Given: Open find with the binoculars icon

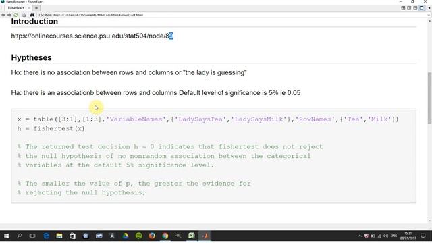Looking at the screenshot, I should tap(32, 15).
